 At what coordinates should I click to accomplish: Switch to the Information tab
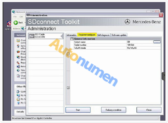71,35
